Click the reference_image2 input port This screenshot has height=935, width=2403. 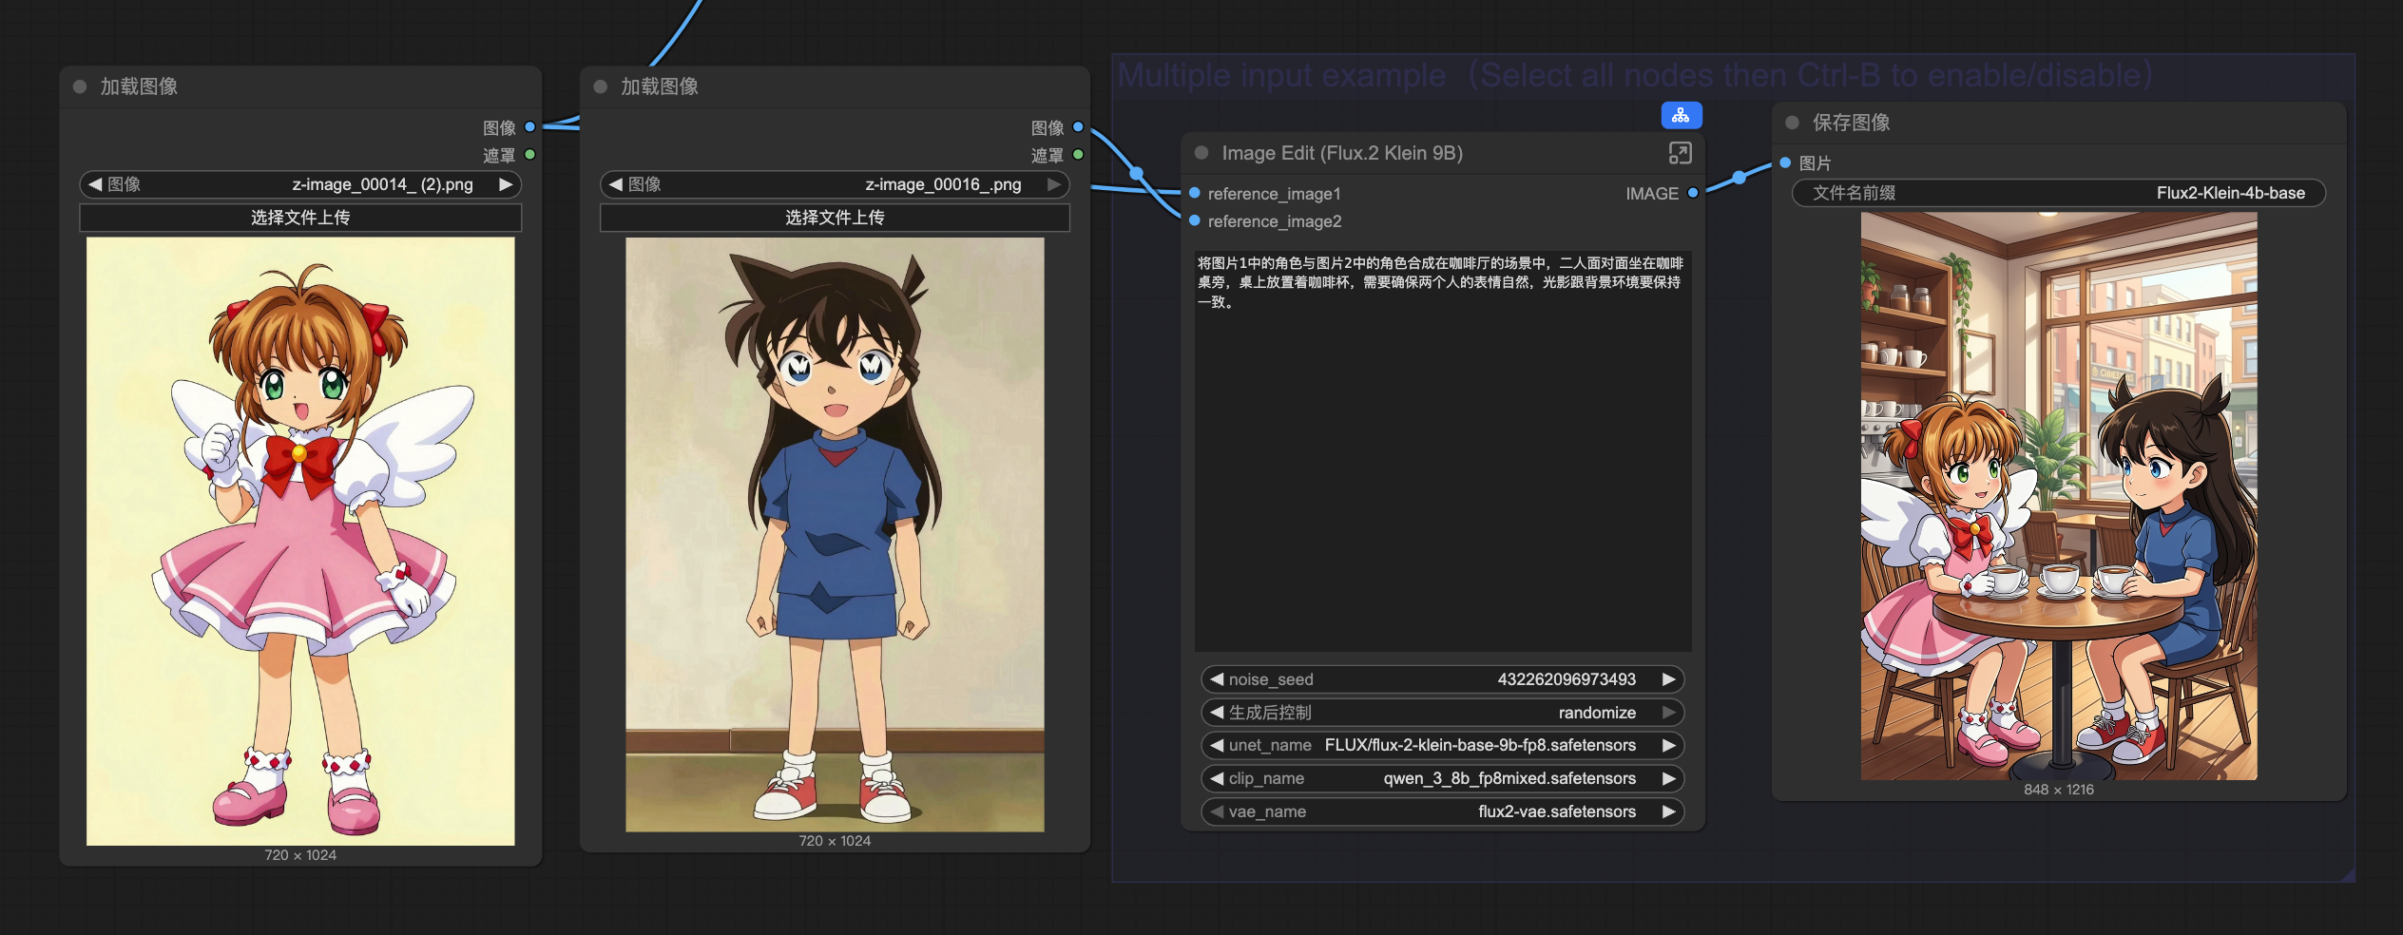[1195, 220]
